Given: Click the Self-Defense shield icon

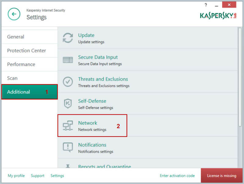Looking at the screenshot, I should 68,103.
